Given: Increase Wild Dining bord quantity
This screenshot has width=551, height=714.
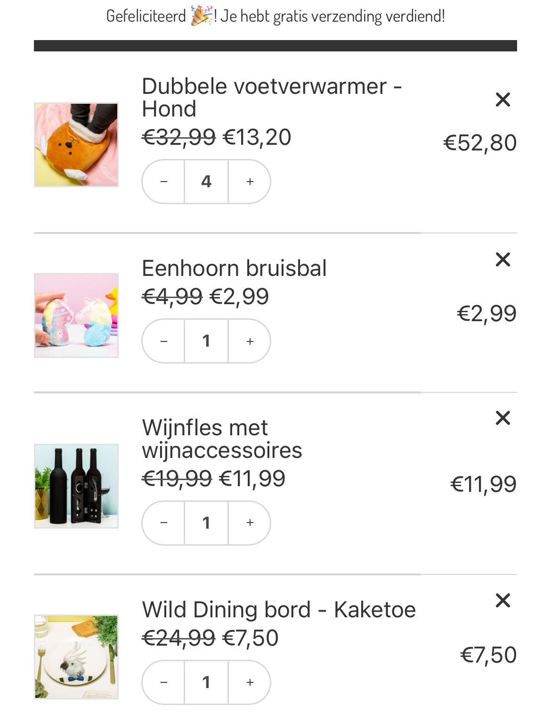Looking at the screenshot, I should click(x=250, y=682).
